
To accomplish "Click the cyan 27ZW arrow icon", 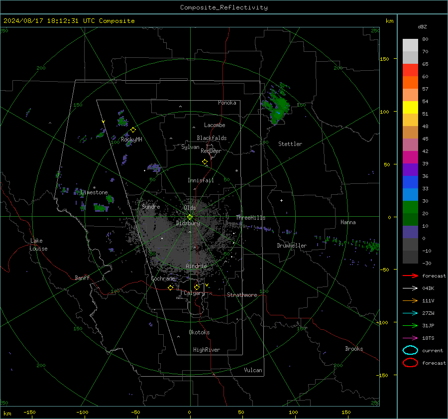I will pyautogui.click(x=410, y=313).
